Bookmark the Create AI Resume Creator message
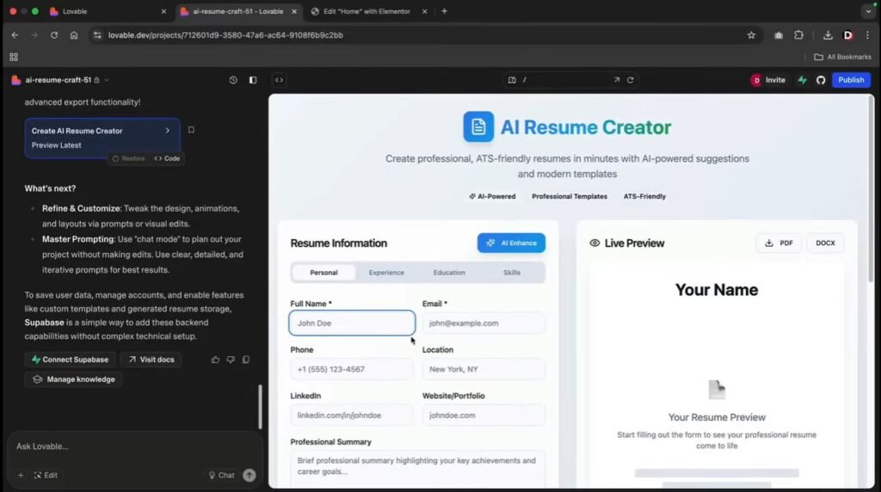 pos(191,130)
